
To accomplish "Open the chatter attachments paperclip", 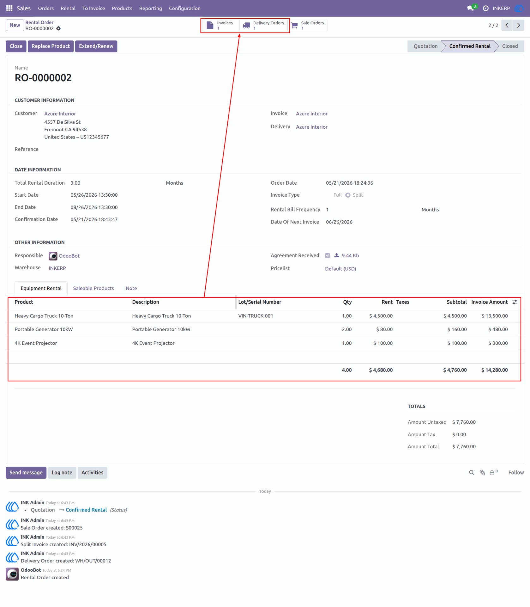I will tap(482, 472).
